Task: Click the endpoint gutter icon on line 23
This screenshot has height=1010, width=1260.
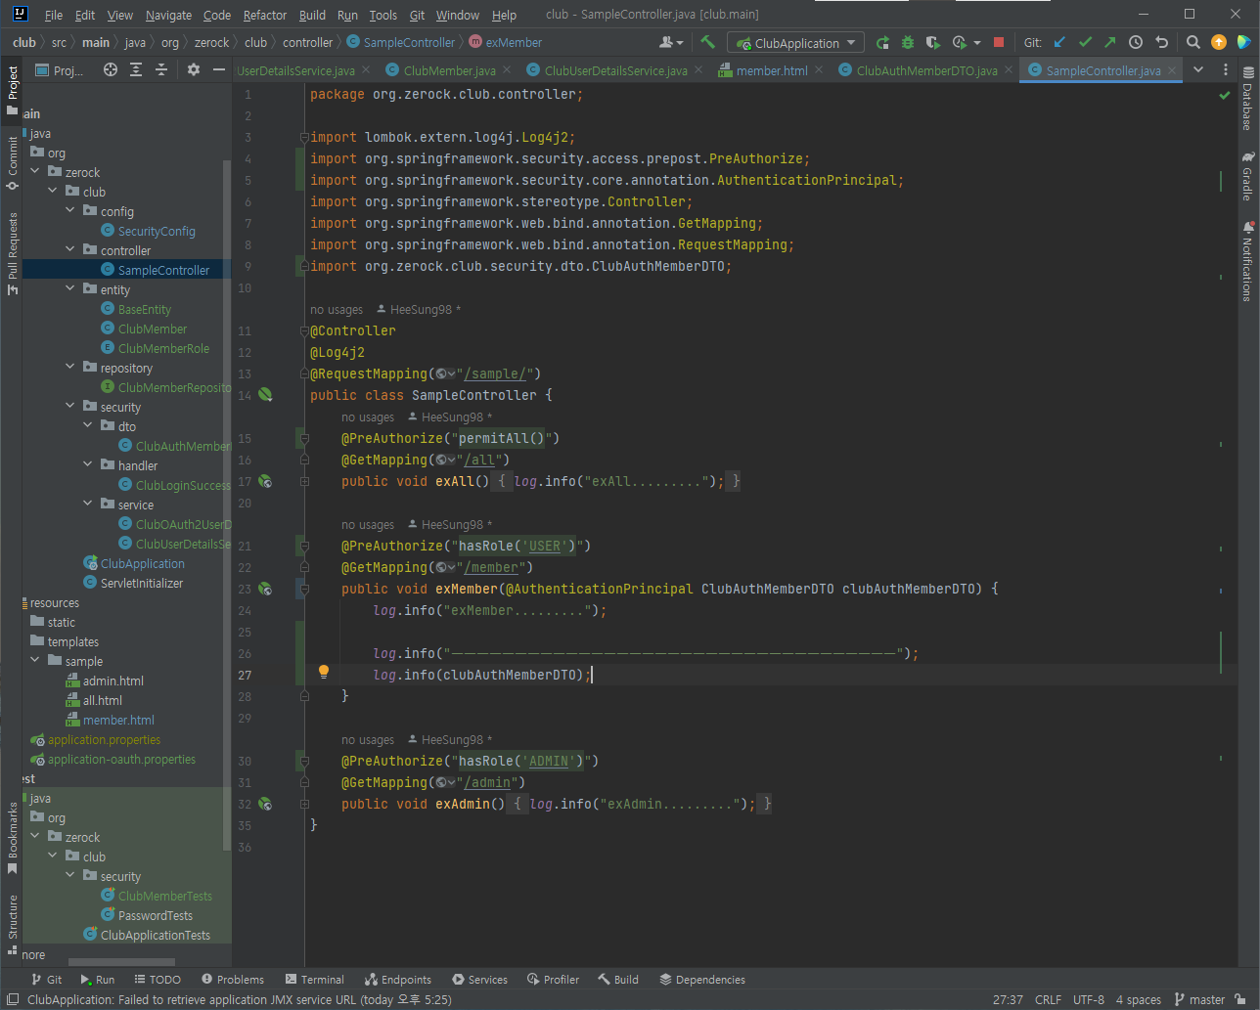Action: click(x=265, y=589)
